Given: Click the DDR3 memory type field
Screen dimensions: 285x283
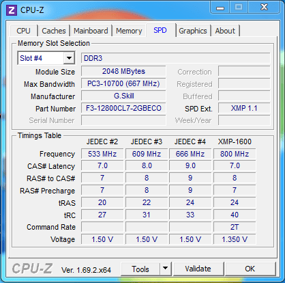Looking at the screenshot, I should point(175,58).
